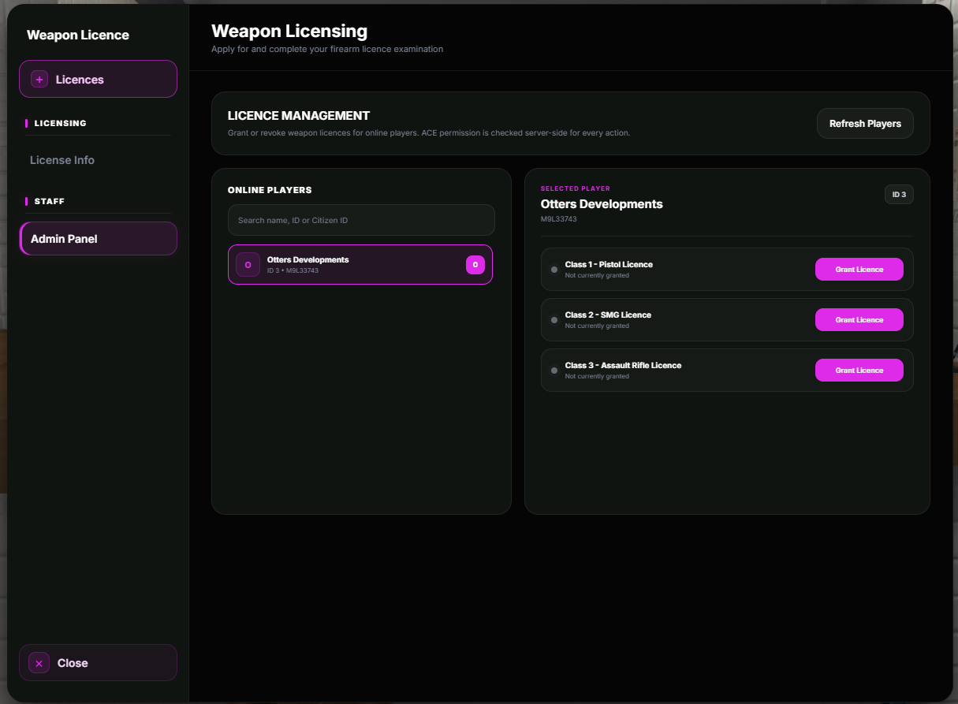958x704 pixels.
Task: Click the ID 3 badge of selected player
Action: (x=899, y=194)
